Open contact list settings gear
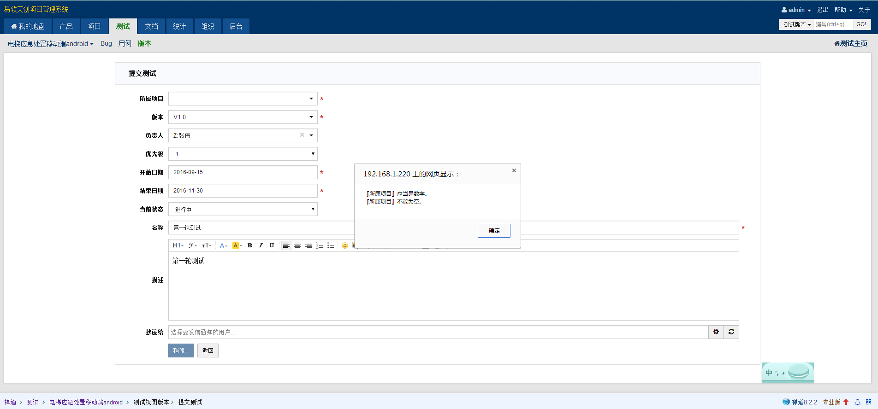Viewport: 878px width, 409px height. [716, 332]
